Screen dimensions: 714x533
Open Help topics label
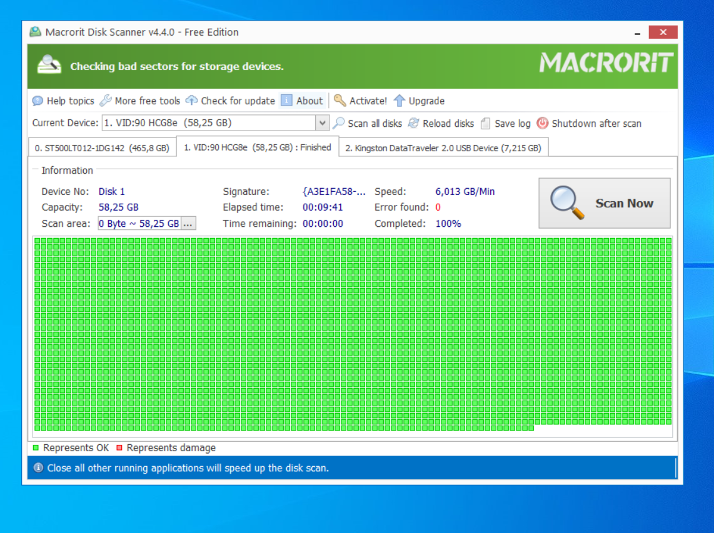pos(71,101)
